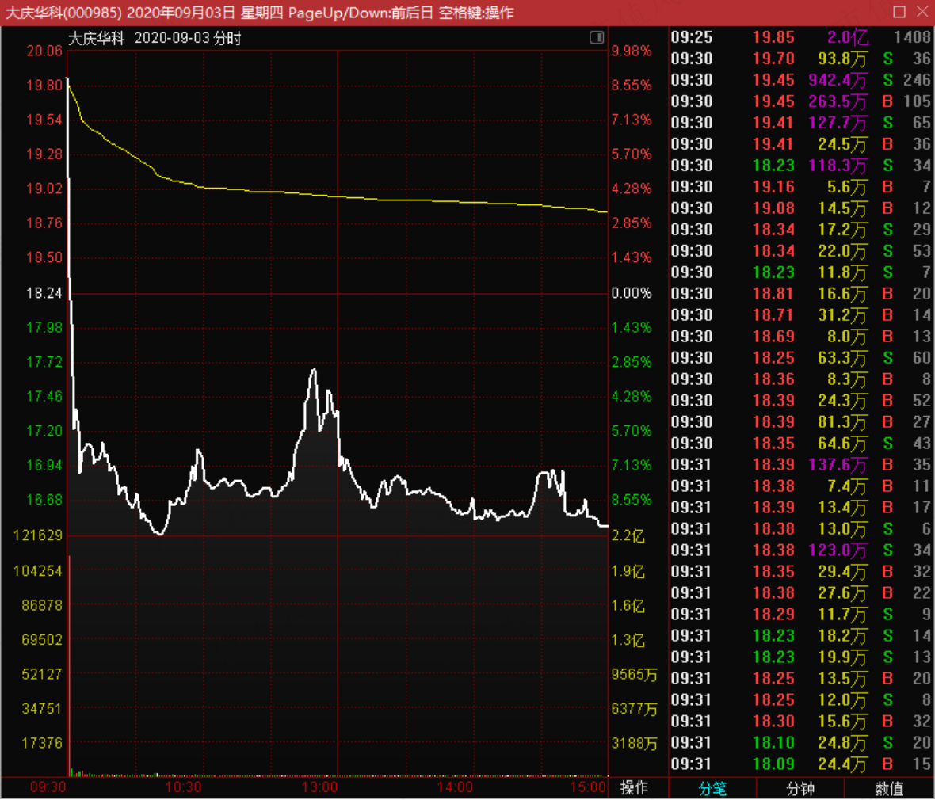Select the last 09:31 trade at 18.09

(x=800, y=764)
